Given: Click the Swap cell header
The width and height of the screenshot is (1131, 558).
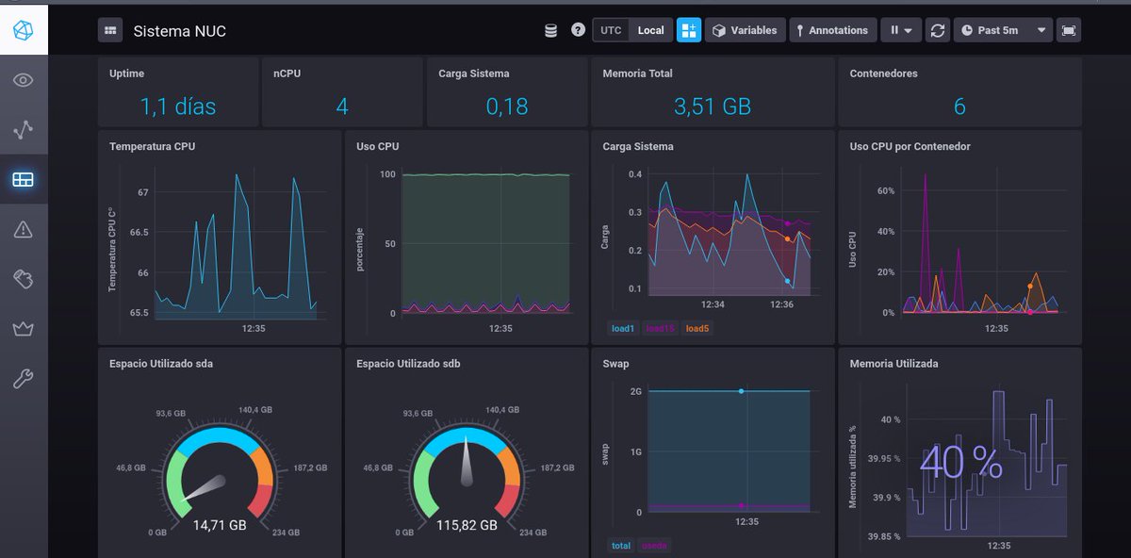Looking at the screenshot, I should 615,363.
